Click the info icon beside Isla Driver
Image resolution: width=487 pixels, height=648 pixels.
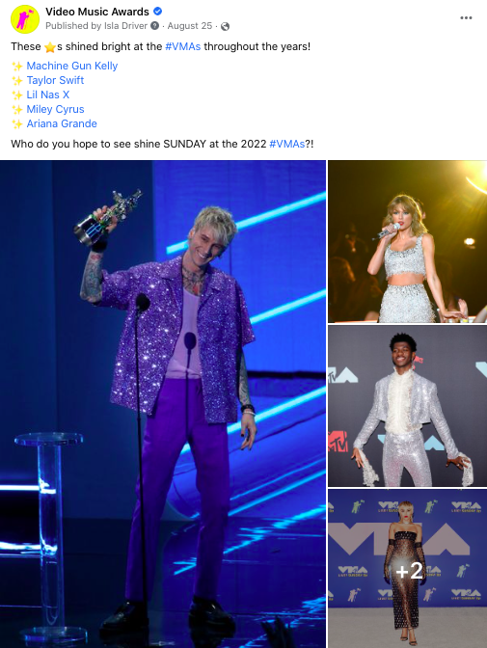click(x=155, y=26)
